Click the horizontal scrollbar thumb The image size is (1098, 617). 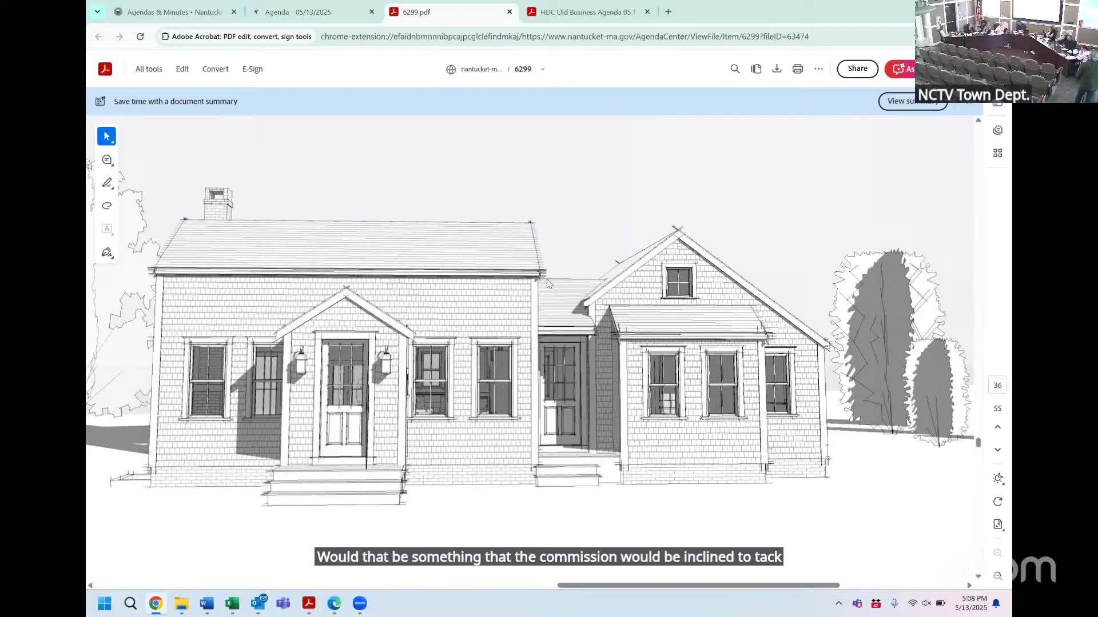tap(698, 585)
